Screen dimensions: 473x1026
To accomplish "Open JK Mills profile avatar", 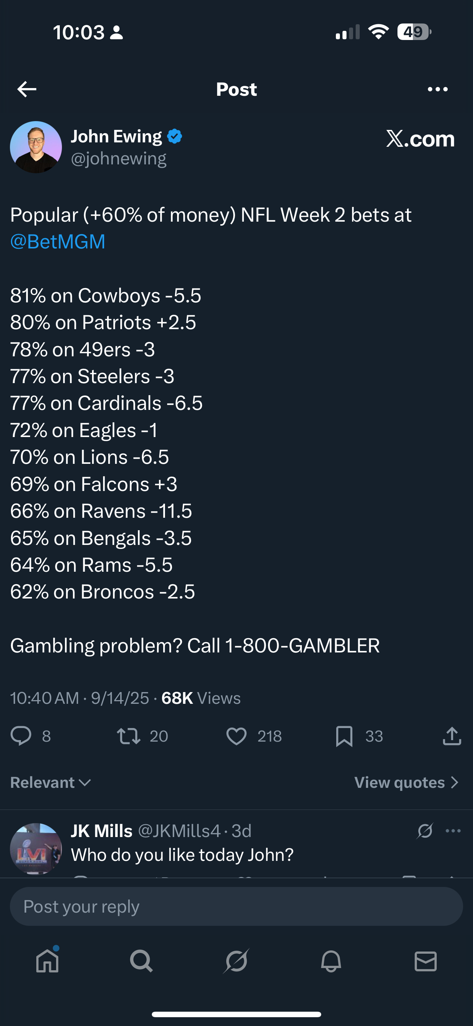I will tap(36, 848).
